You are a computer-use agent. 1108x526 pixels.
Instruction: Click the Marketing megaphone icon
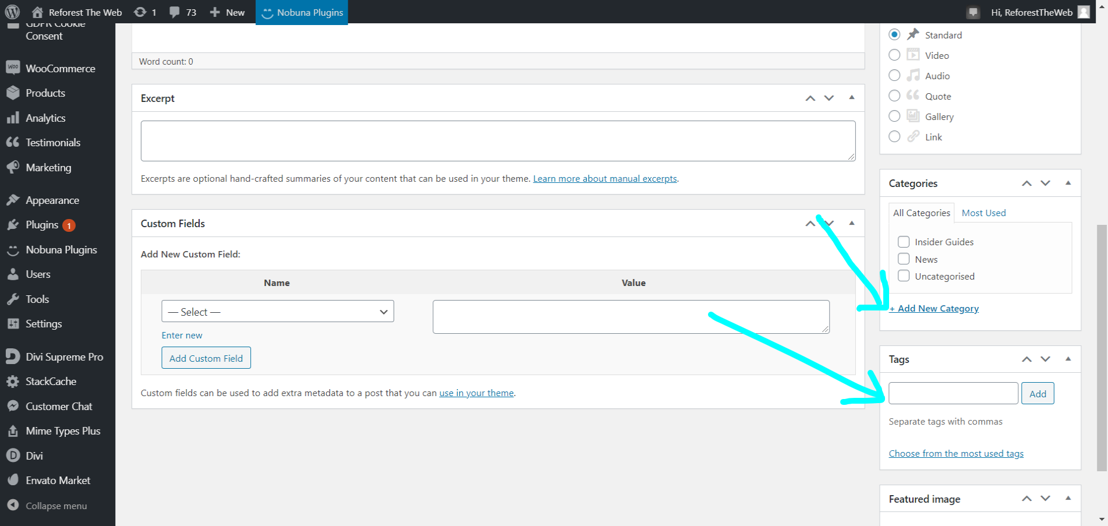pyautogui.click(x=13, y=167)
